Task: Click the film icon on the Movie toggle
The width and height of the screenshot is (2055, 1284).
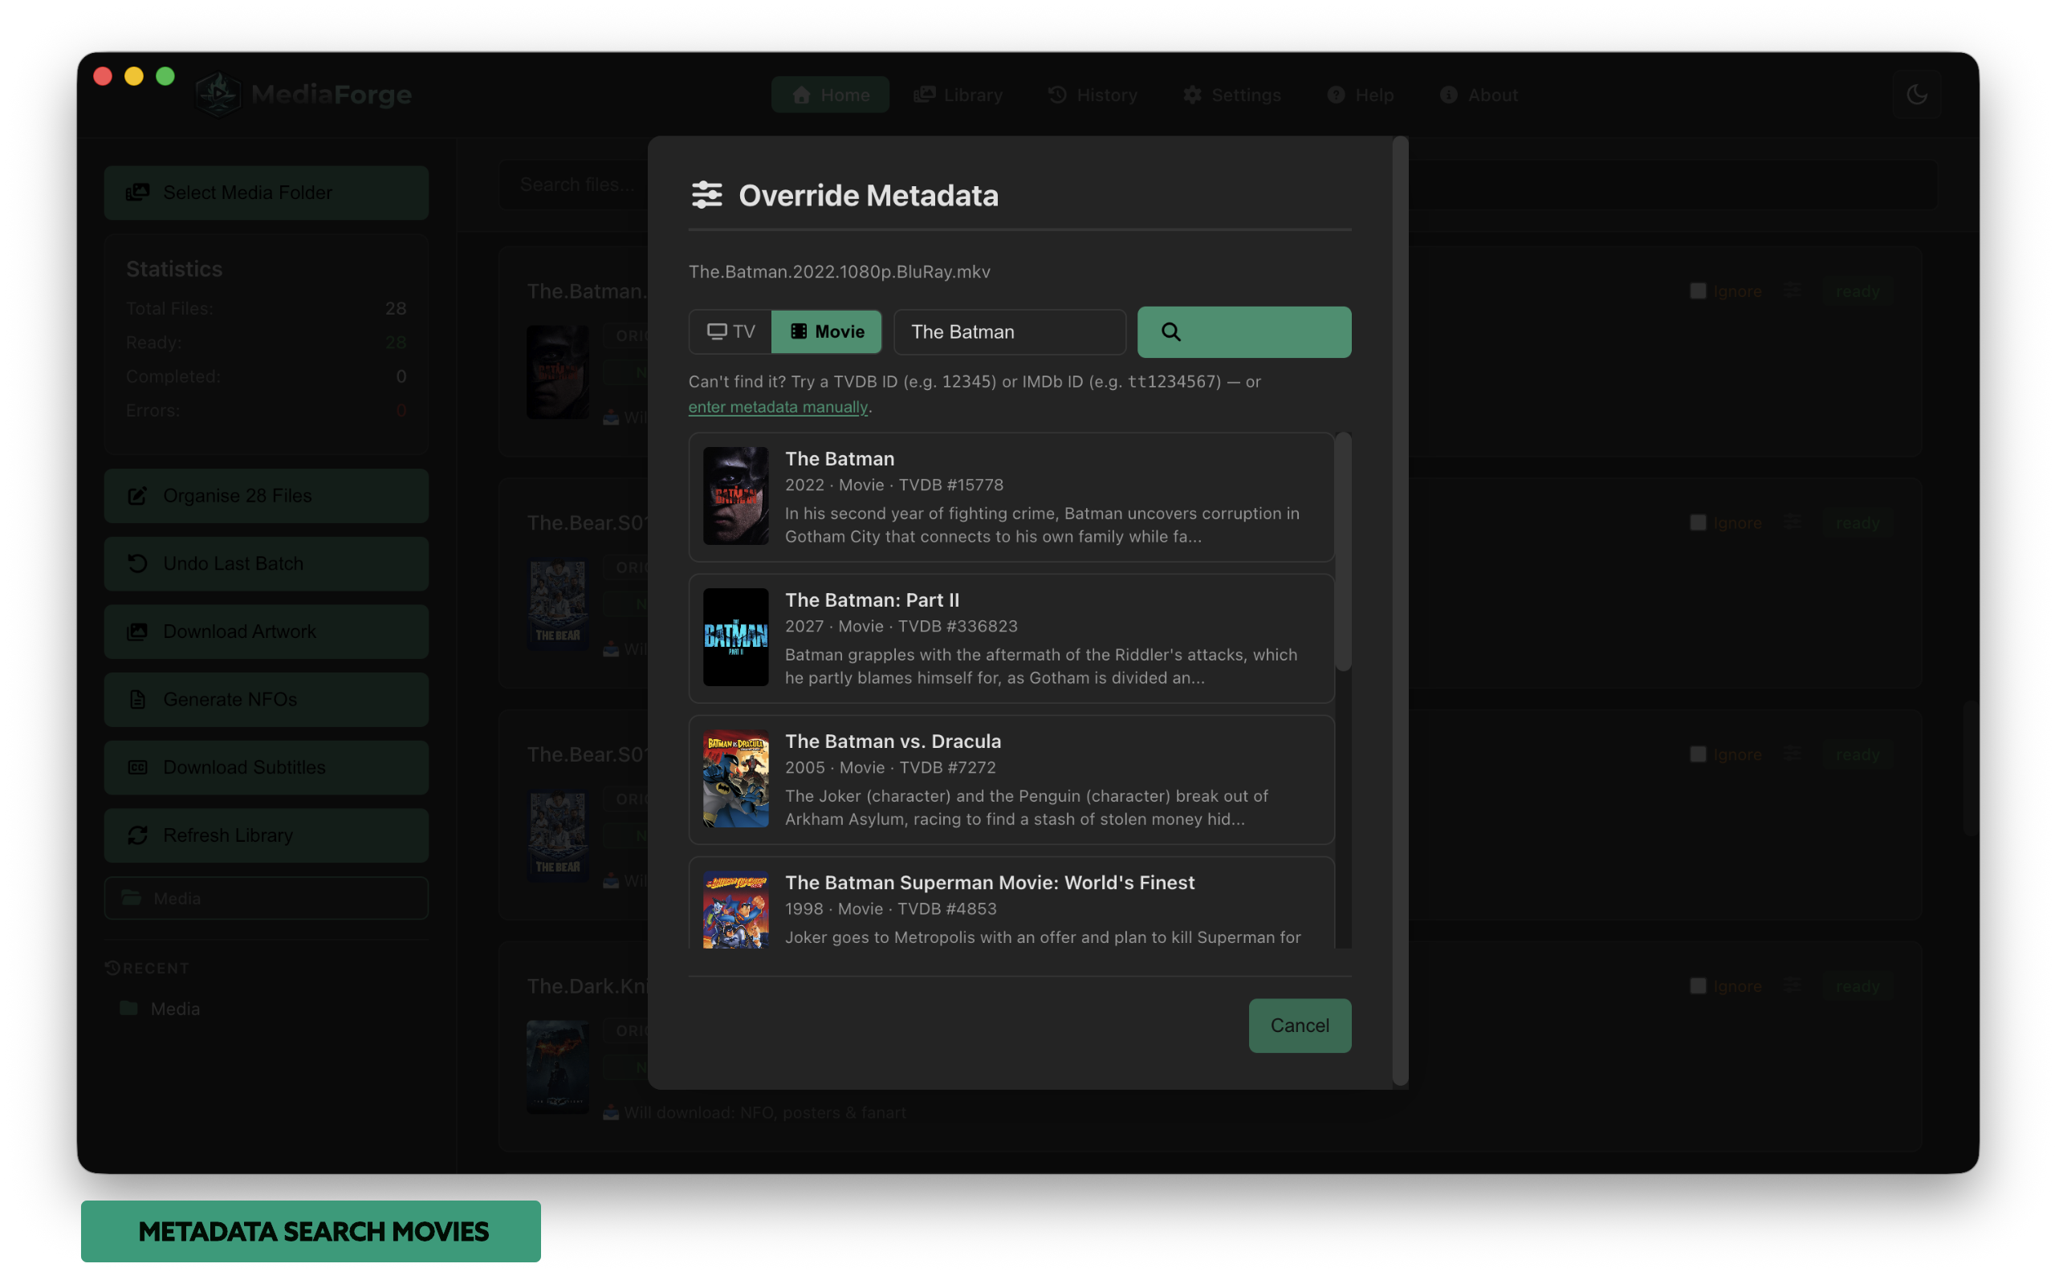Action: pos(798,332)
